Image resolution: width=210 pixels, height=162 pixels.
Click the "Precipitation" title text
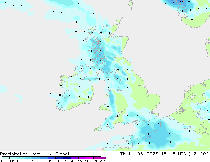(x=14, y=154)
